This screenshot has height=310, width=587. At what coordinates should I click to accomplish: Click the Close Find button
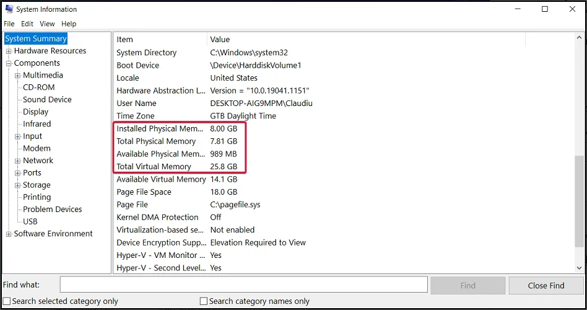pos(546,285)
